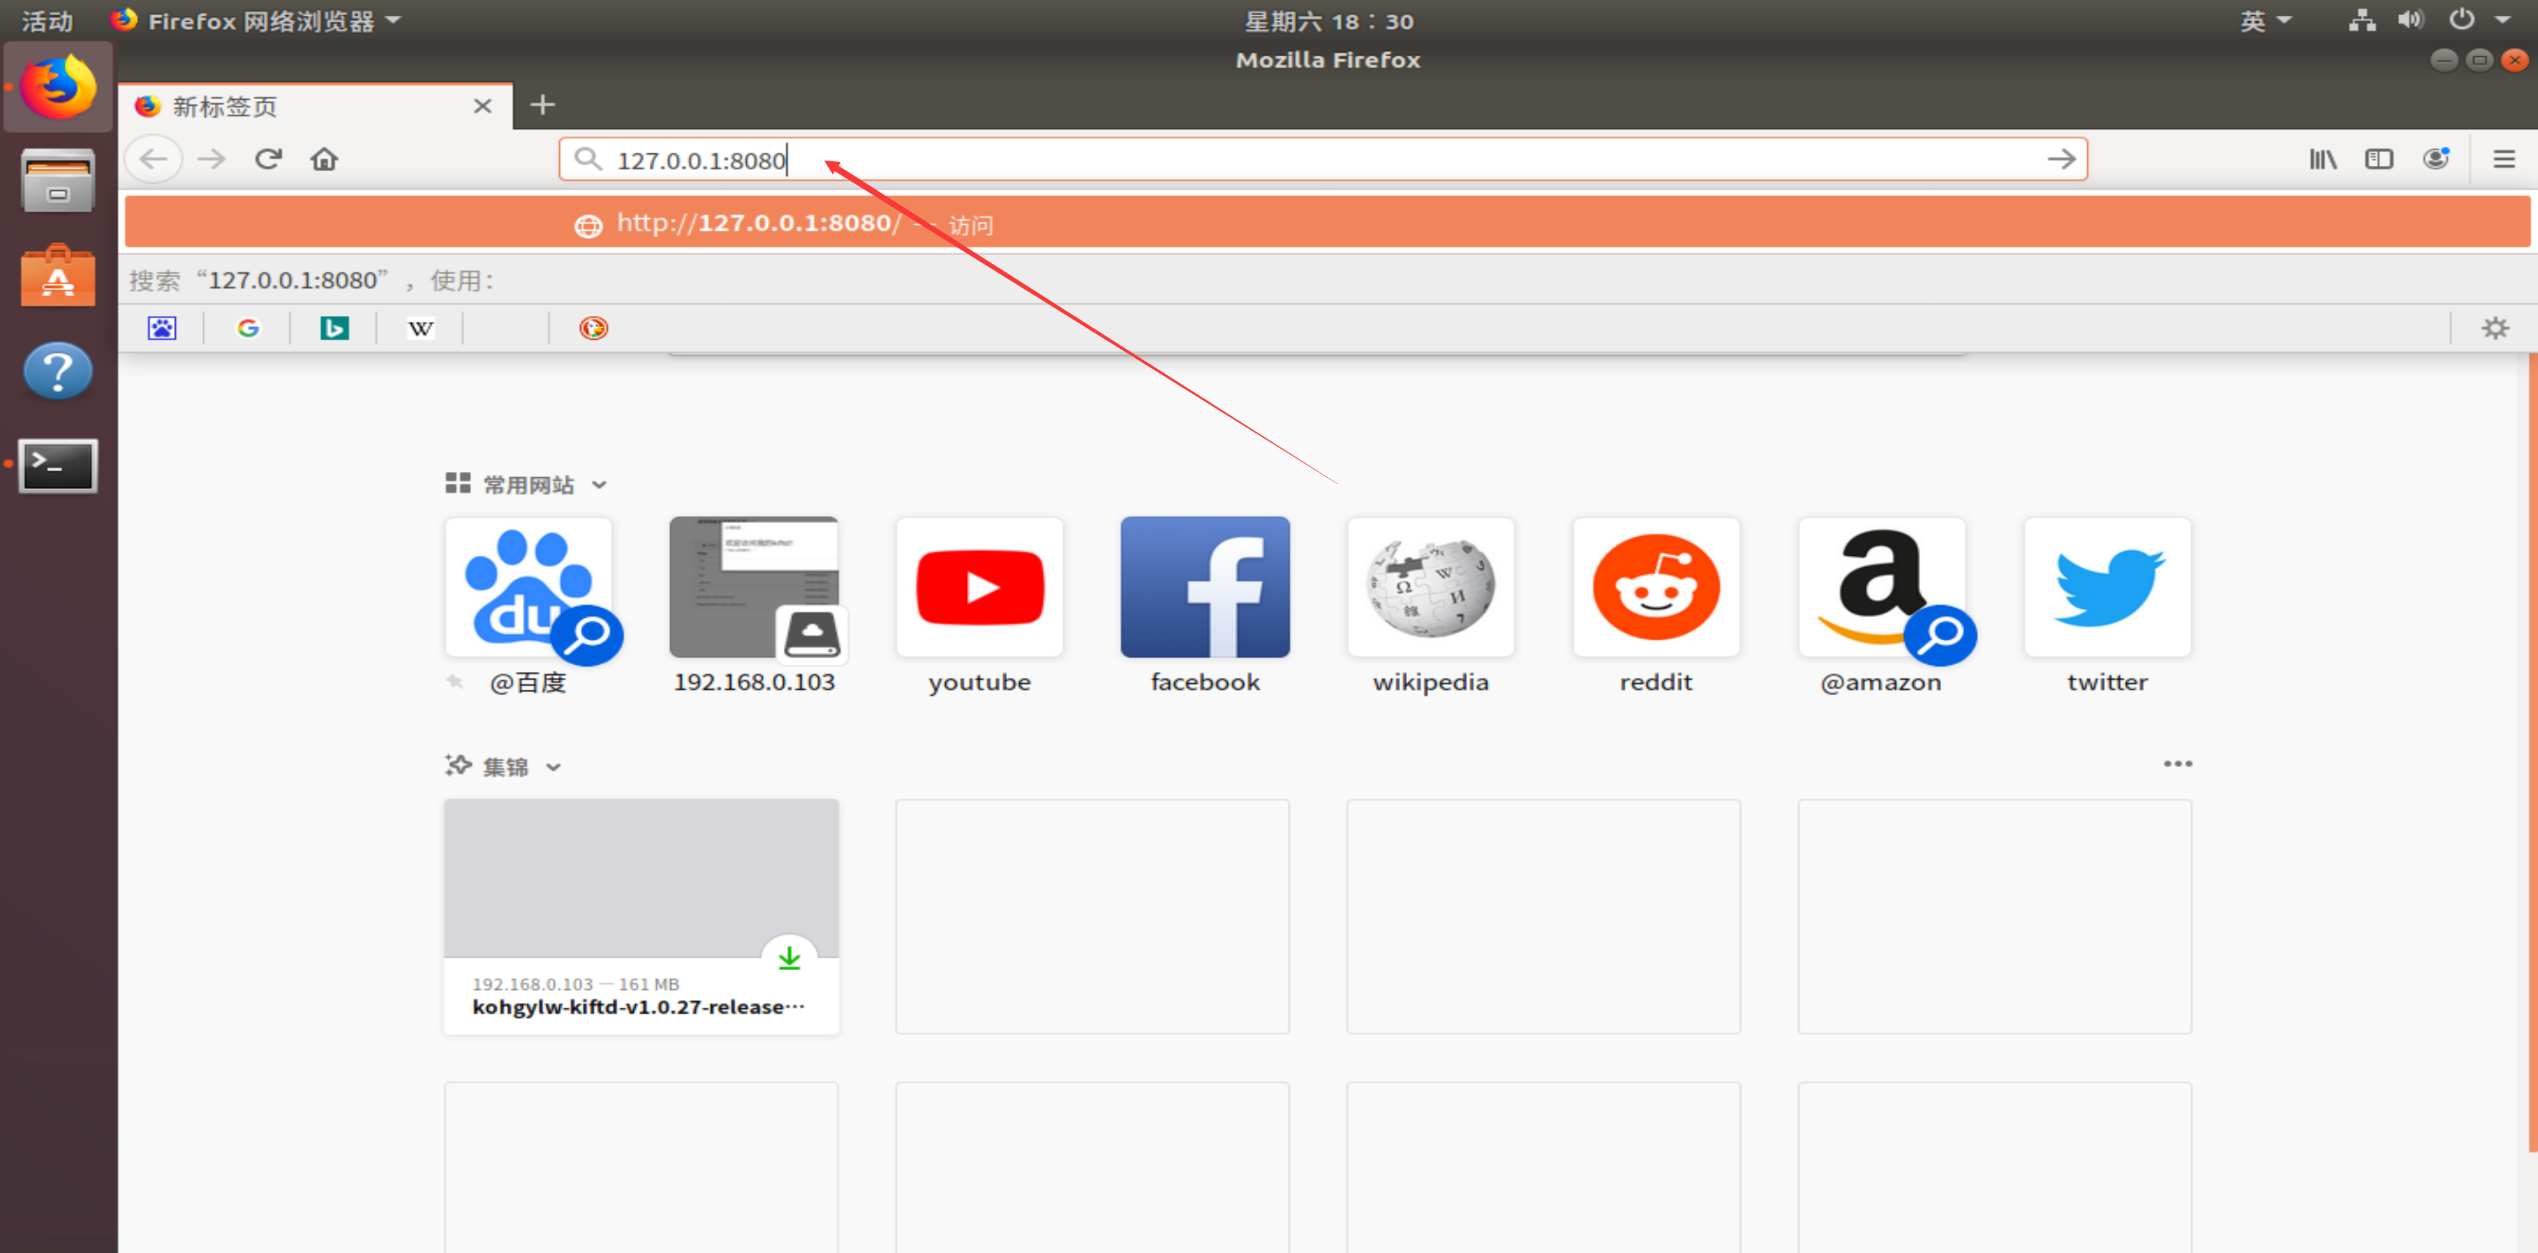This screenshot has width=2538, height=1253.
Task: Launch Terminal from the Ubuntu dock
Action: coord(58,465)
